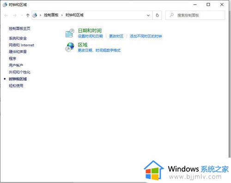The height and width of the screenshot is (183, 231).
Task: Click 时钟和区域 breadcrumb segment
Action: pyautogui.click(x=74, y=15)
